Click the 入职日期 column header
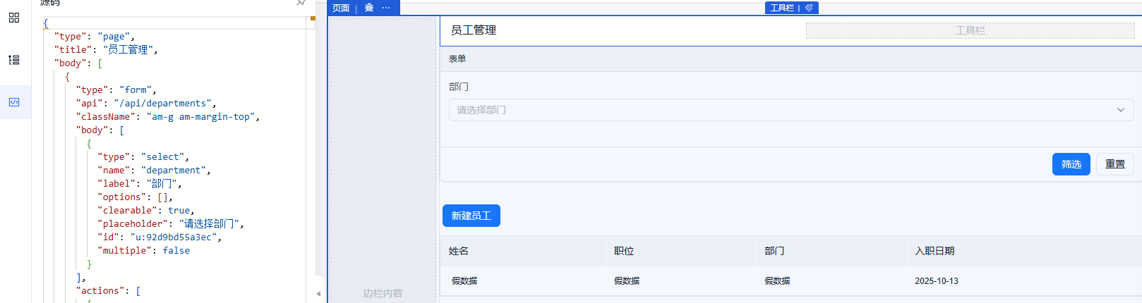The width and height of the screenshot is (1142, 303). click(934, 251)
